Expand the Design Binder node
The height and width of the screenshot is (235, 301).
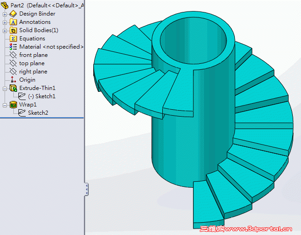pyautogui.click(x=5, y=14)
